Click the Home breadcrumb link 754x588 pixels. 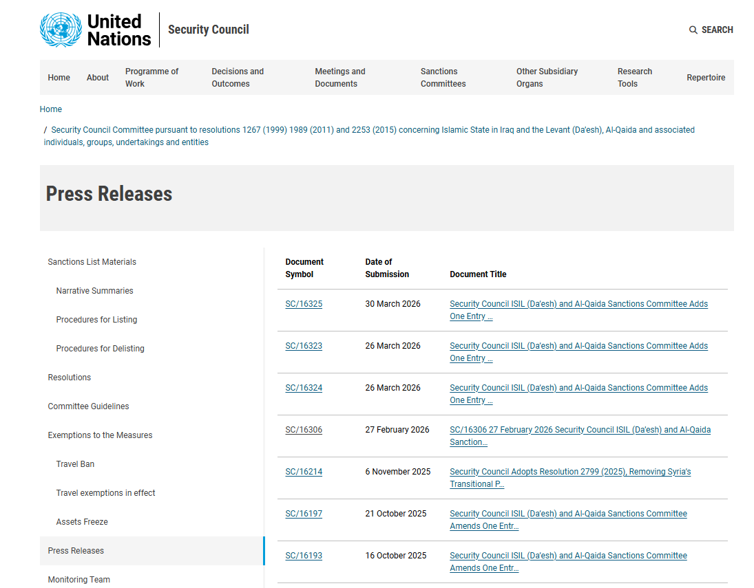(51, 109)
